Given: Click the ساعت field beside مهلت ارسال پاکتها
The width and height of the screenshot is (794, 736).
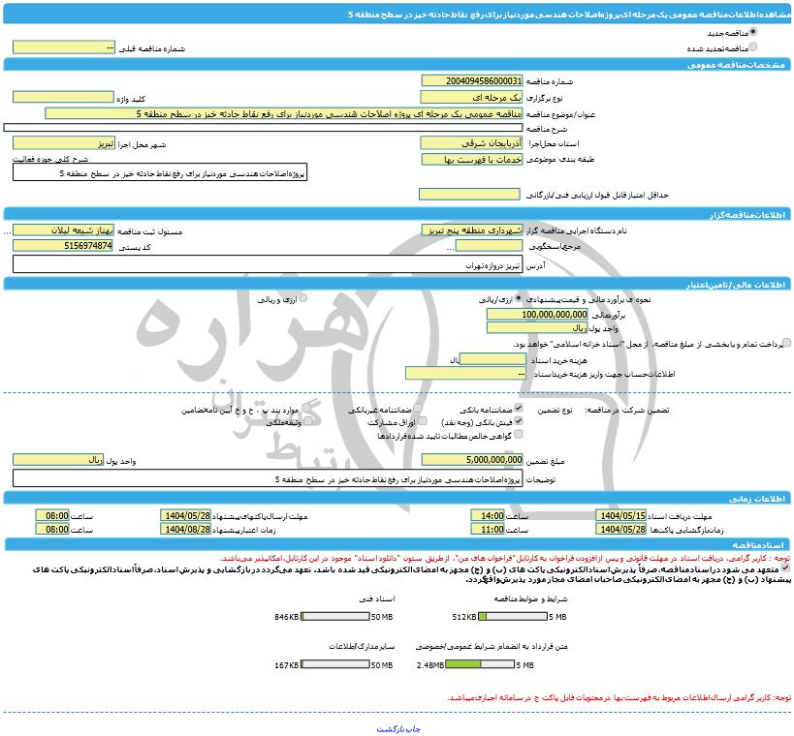Looking at the screenshot, I should coord(52,515).
